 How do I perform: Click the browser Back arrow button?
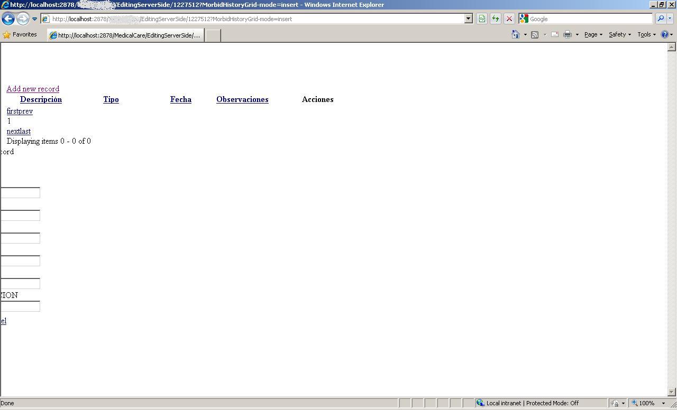8,19
